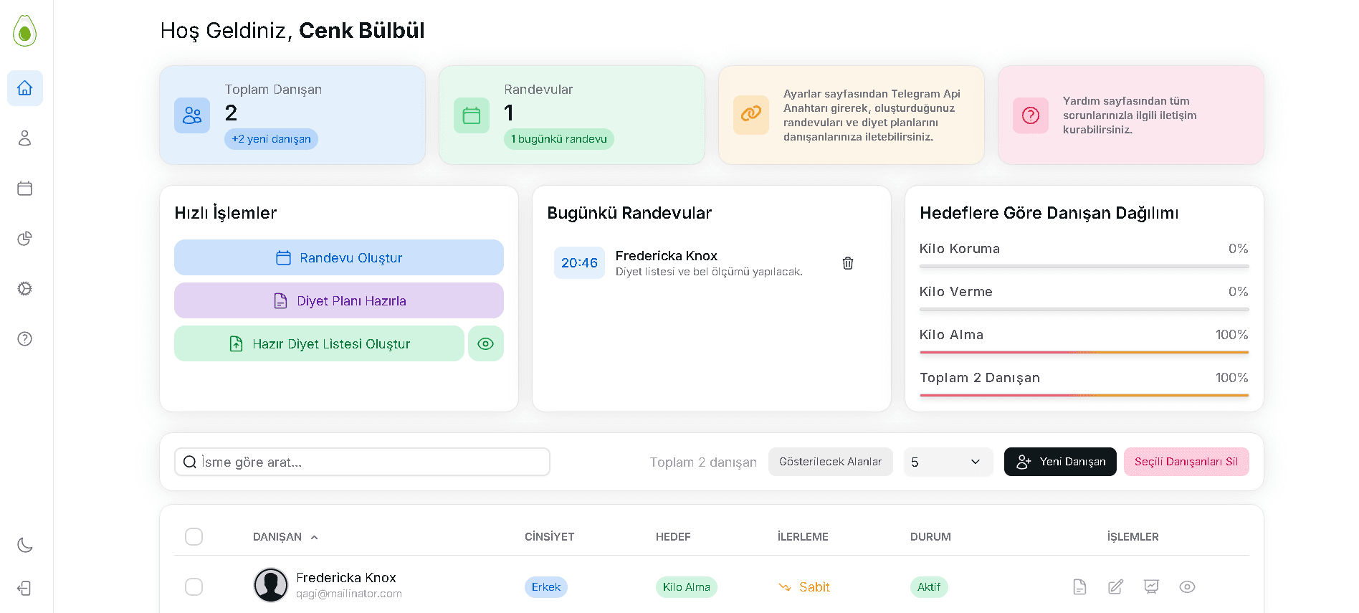This screenshot has width=1359, height=613.
Task: Edit Fredericka Knox with pencil icon
Action: [1115, 587]
